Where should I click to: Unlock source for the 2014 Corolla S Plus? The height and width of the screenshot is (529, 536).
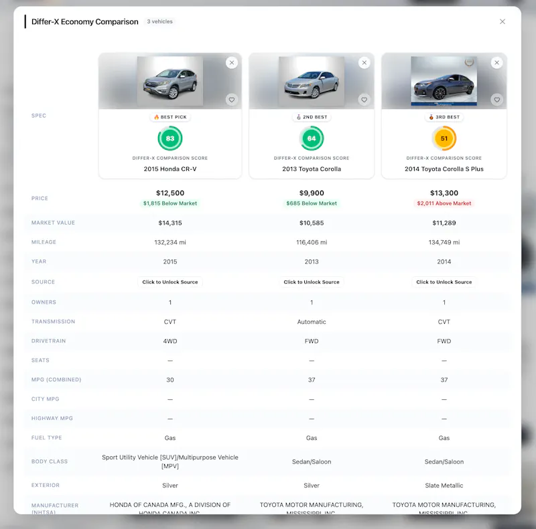pyautogui.click(x=444, y=282)
